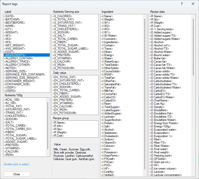This screenshot has height=179, width=199.
Task: Select the <I.Comment> tag
Action: click(109, 39)
